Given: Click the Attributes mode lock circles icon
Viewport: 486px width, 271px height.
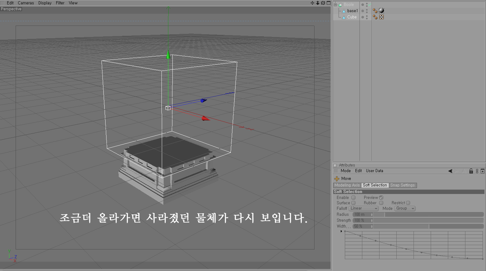Looking at the screenshot, I should 477,171.
